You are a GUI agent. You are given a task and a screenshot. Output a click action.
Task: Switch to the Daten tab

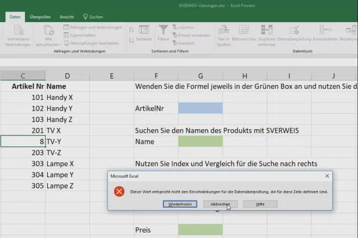pos(15,17)
